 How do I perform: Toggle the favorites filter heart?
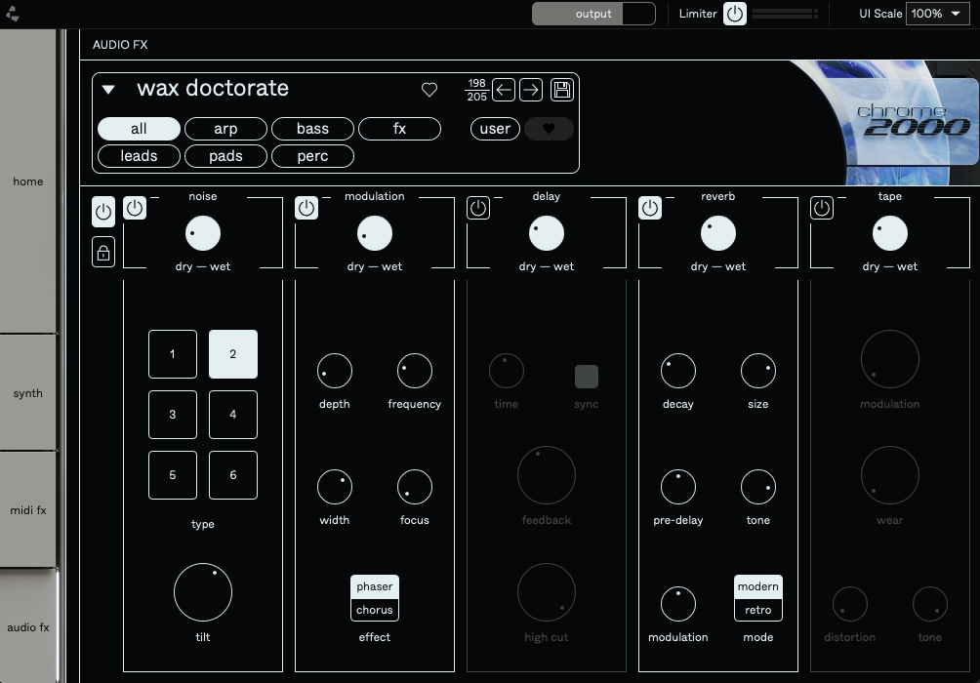549,129
